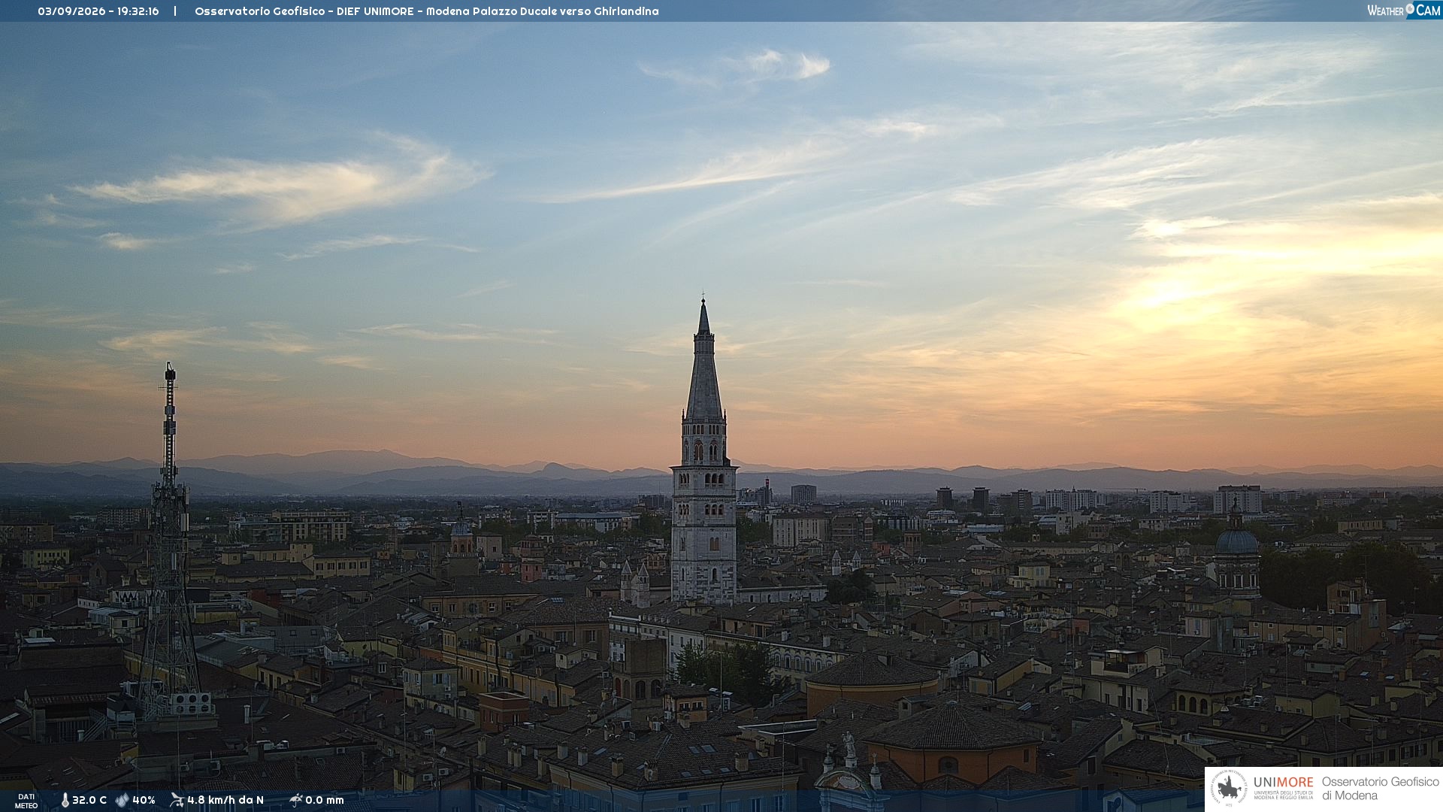The image size is (1443, 812).
Task: Select the DATI METEO label
Action: pos(26,801)
